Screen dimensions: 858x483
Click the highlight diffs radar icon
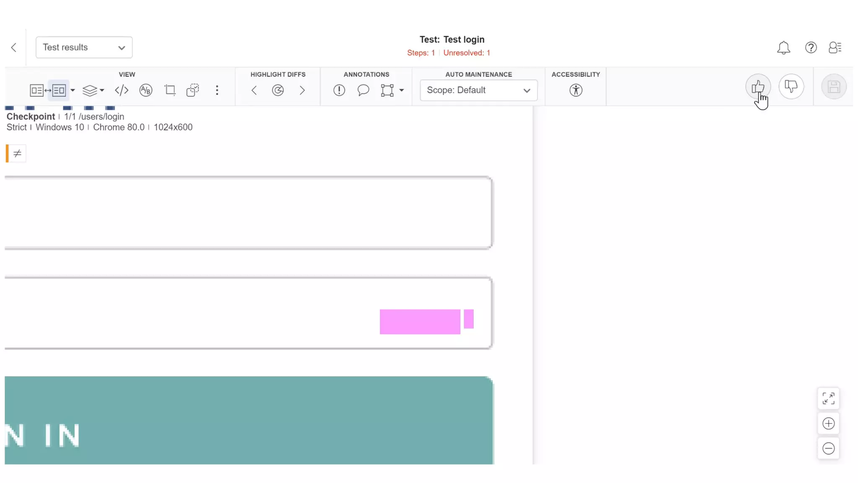coord(278,90)
